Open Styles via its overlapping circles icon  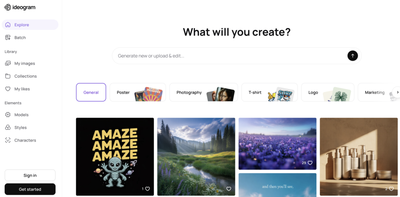click(8, 127)
